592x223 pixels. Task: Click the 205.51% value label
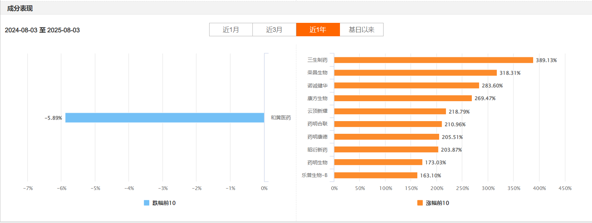coord(453,137)
